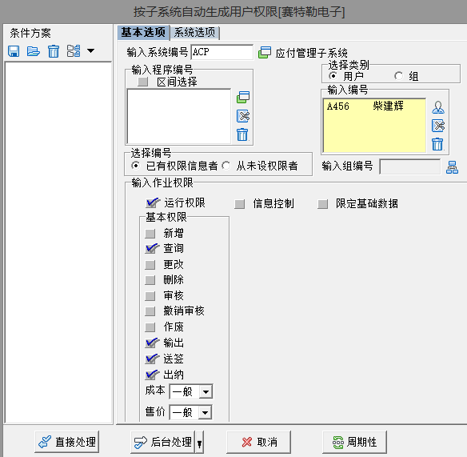Uncheck the 输出 permission box

(x=152, y=343)
